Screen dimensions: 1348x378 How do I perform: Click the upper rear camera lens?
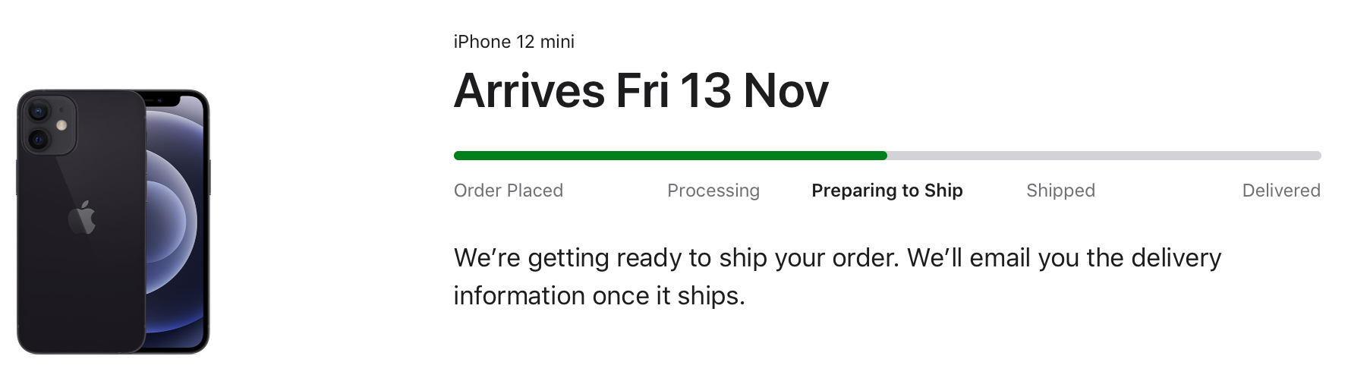point(38,112)
